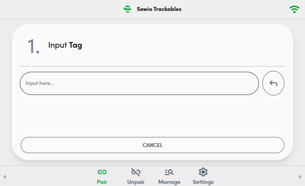Select the Pair chain-link icon
Screen dimensions: 305x186
(102, 172)
